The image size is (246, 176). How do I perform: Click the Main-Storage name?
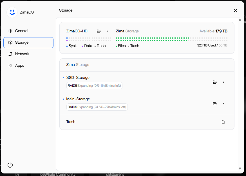pyautogui.click(x=78, y=99)
